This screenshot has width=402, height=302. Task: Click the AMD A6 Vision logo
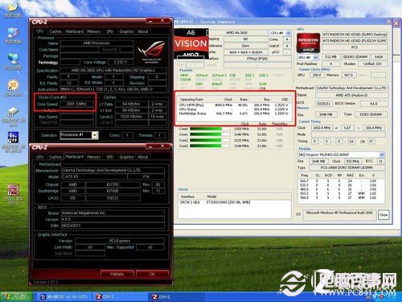click(x=191, y=43)
